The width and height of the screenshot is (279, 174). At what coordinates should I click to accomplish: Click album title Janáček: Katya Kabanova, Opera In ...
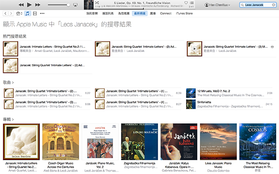tap(179, 165)
